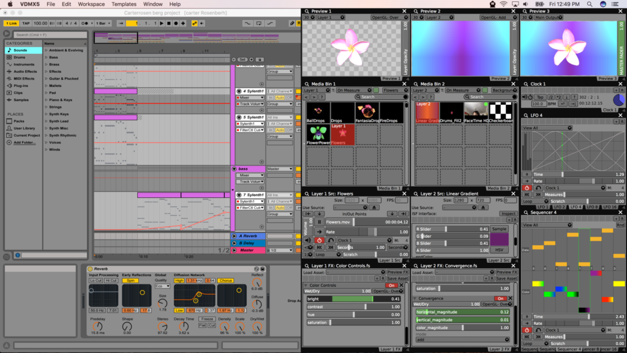
Task: Pause the Flowers.mov playback in Layer 1
Action: point(319,222)
